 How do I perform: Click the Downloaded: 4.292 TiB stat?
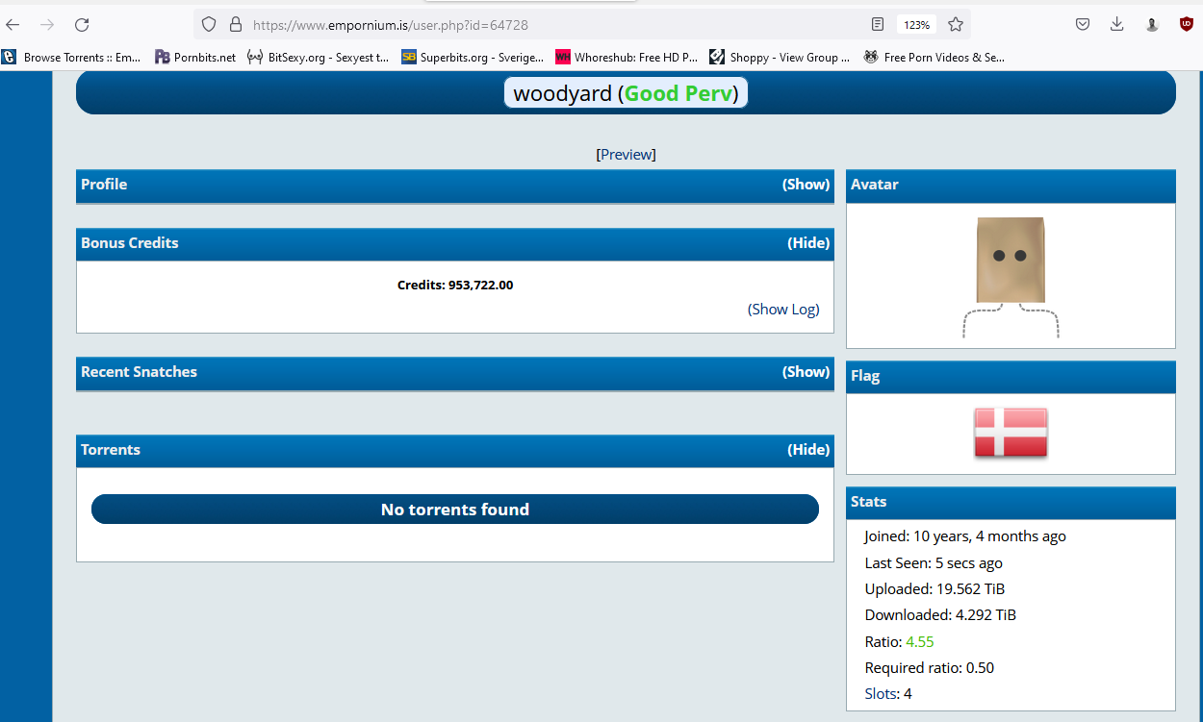(x=940, y=615)
